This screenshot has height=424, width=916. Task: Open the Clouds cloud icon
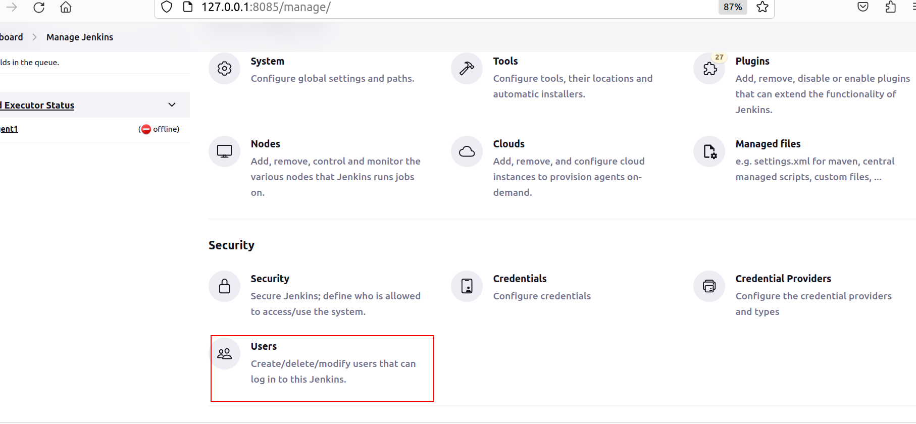467,151
